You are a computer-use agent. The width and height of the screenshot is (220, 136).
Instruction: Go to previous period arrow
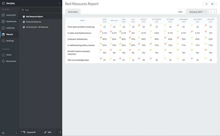point(210,12)
